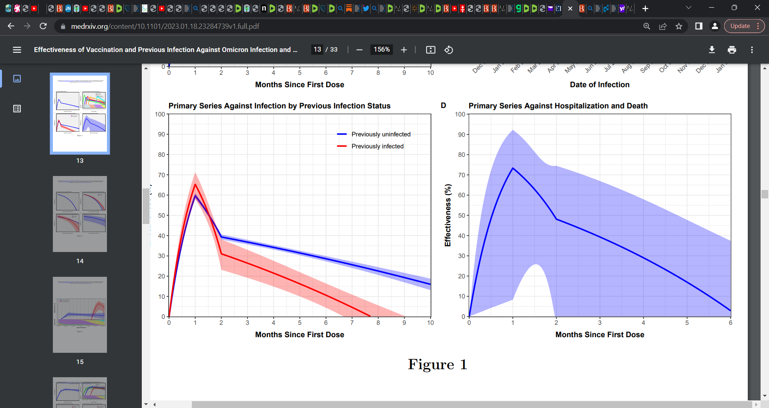Image resolution: width=769 pixels, height=408 pixels.
Task: Download the PDF file
Action: point(712,50)
